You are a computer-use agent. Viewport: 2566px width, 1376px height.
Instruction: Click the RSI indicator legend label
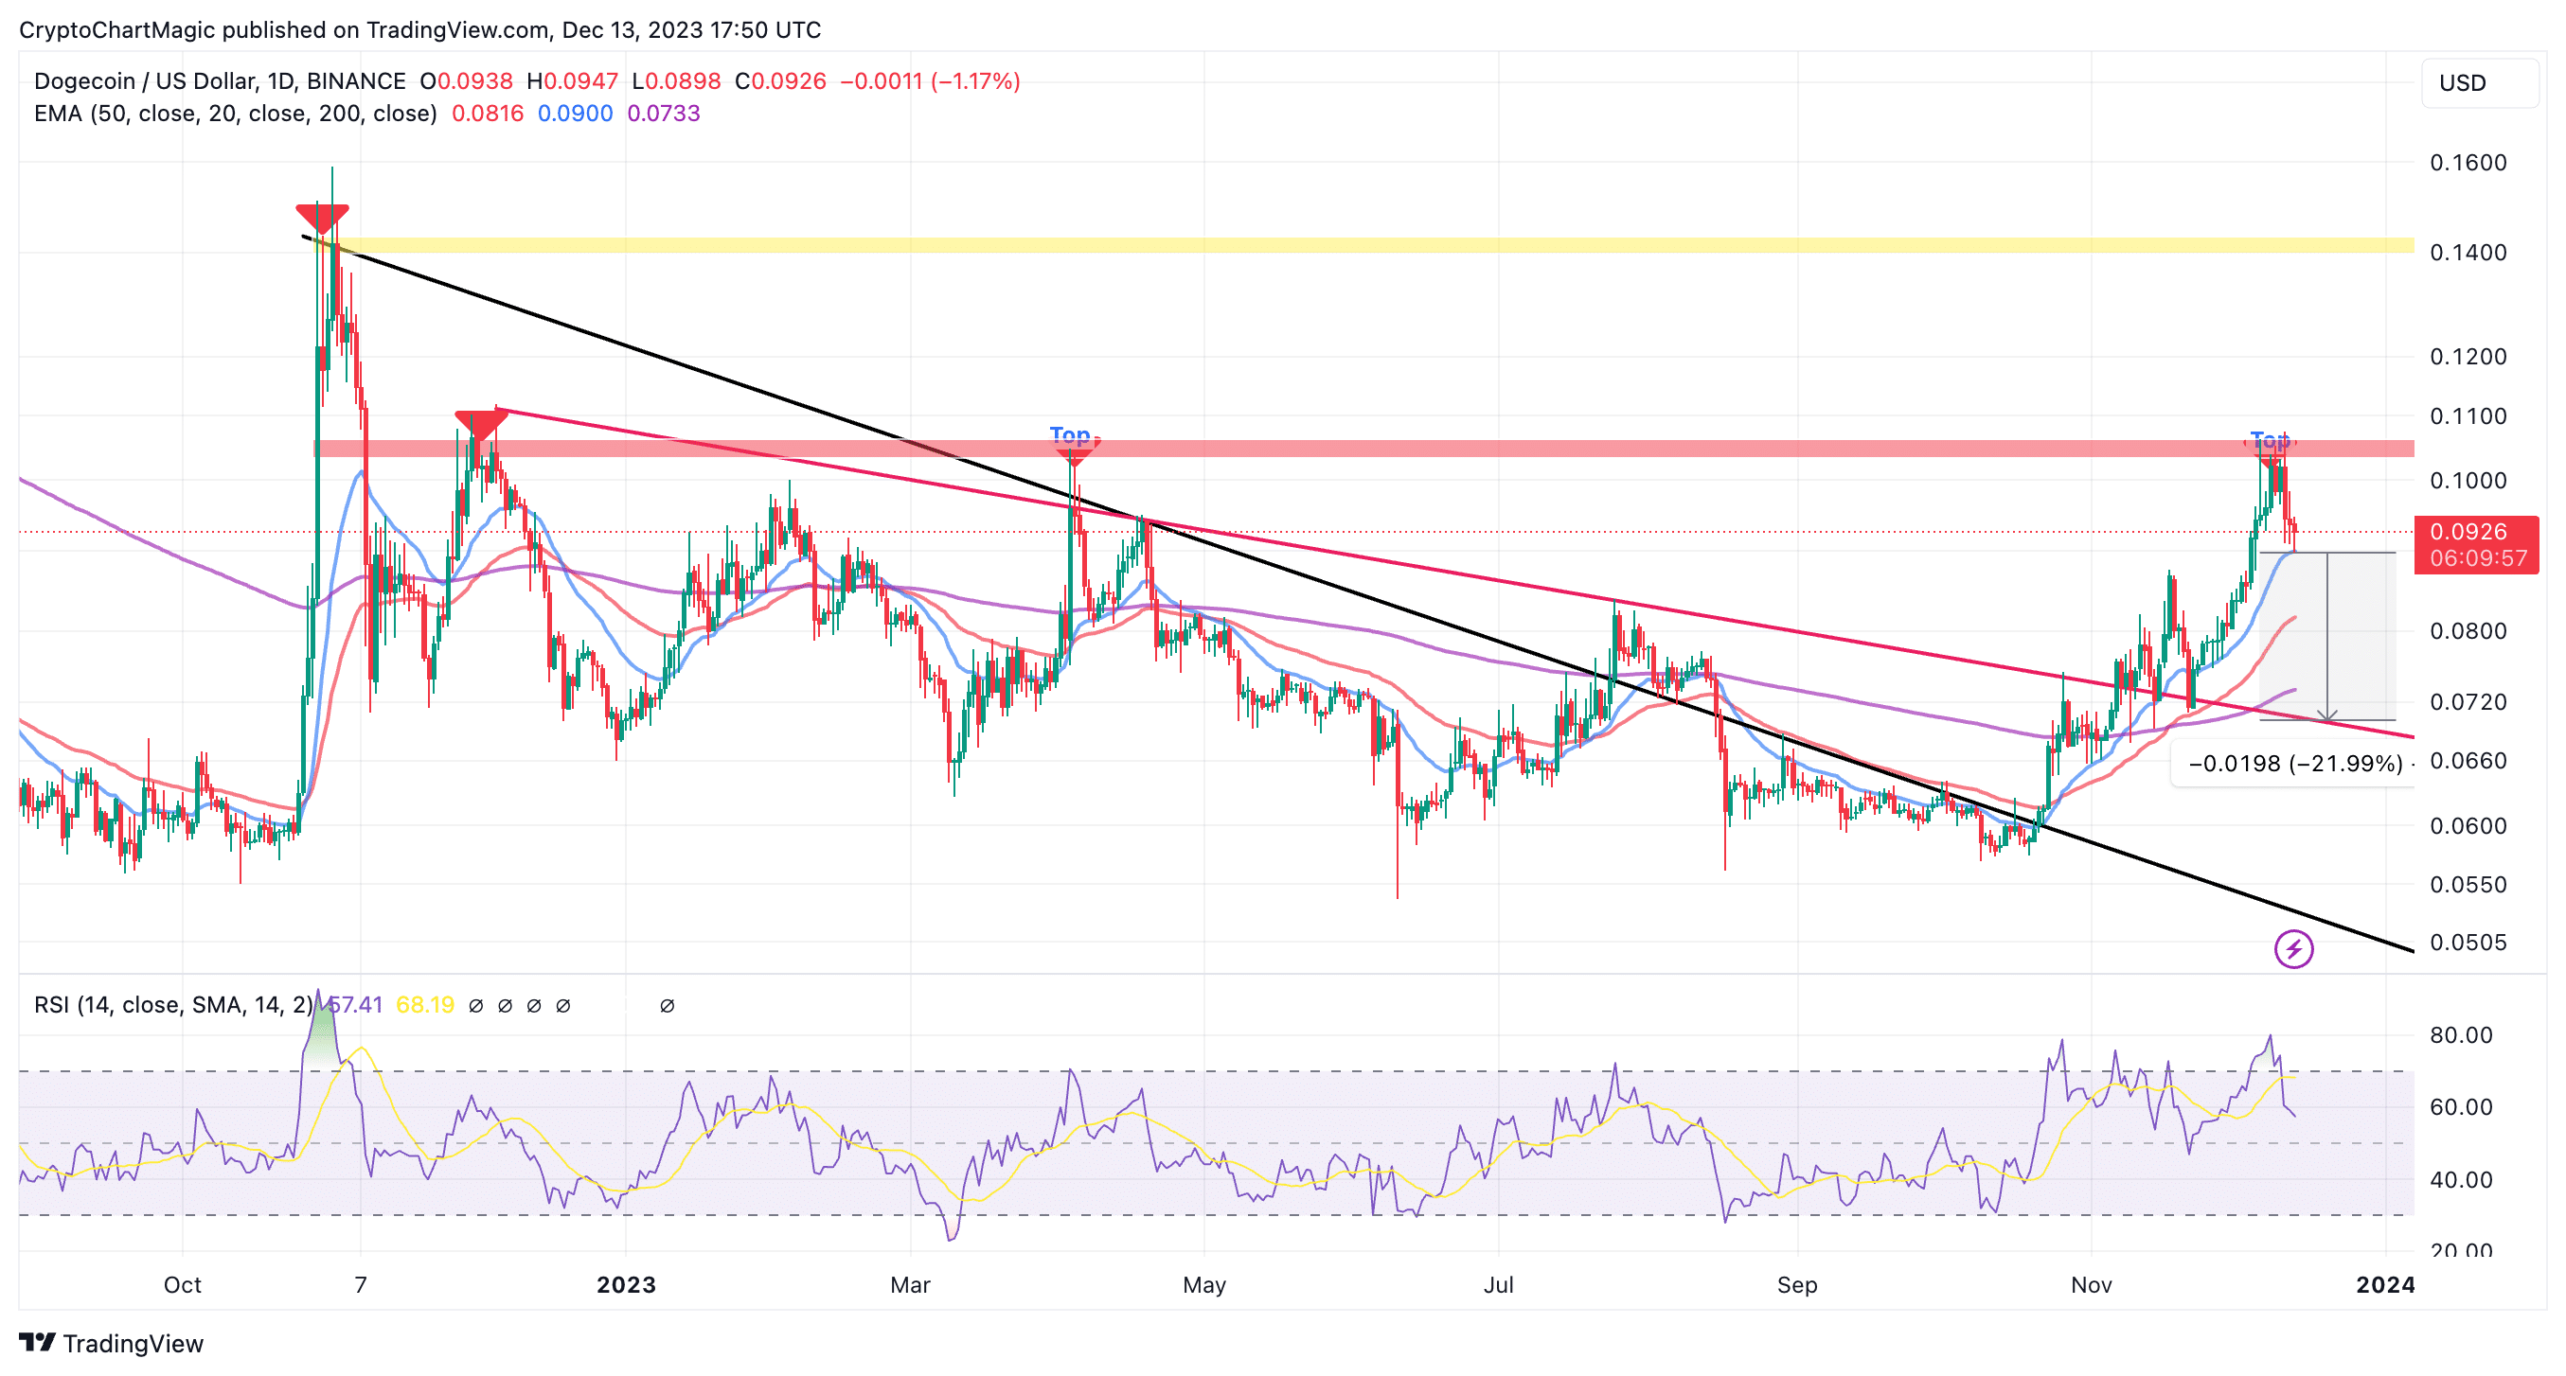173,1005
